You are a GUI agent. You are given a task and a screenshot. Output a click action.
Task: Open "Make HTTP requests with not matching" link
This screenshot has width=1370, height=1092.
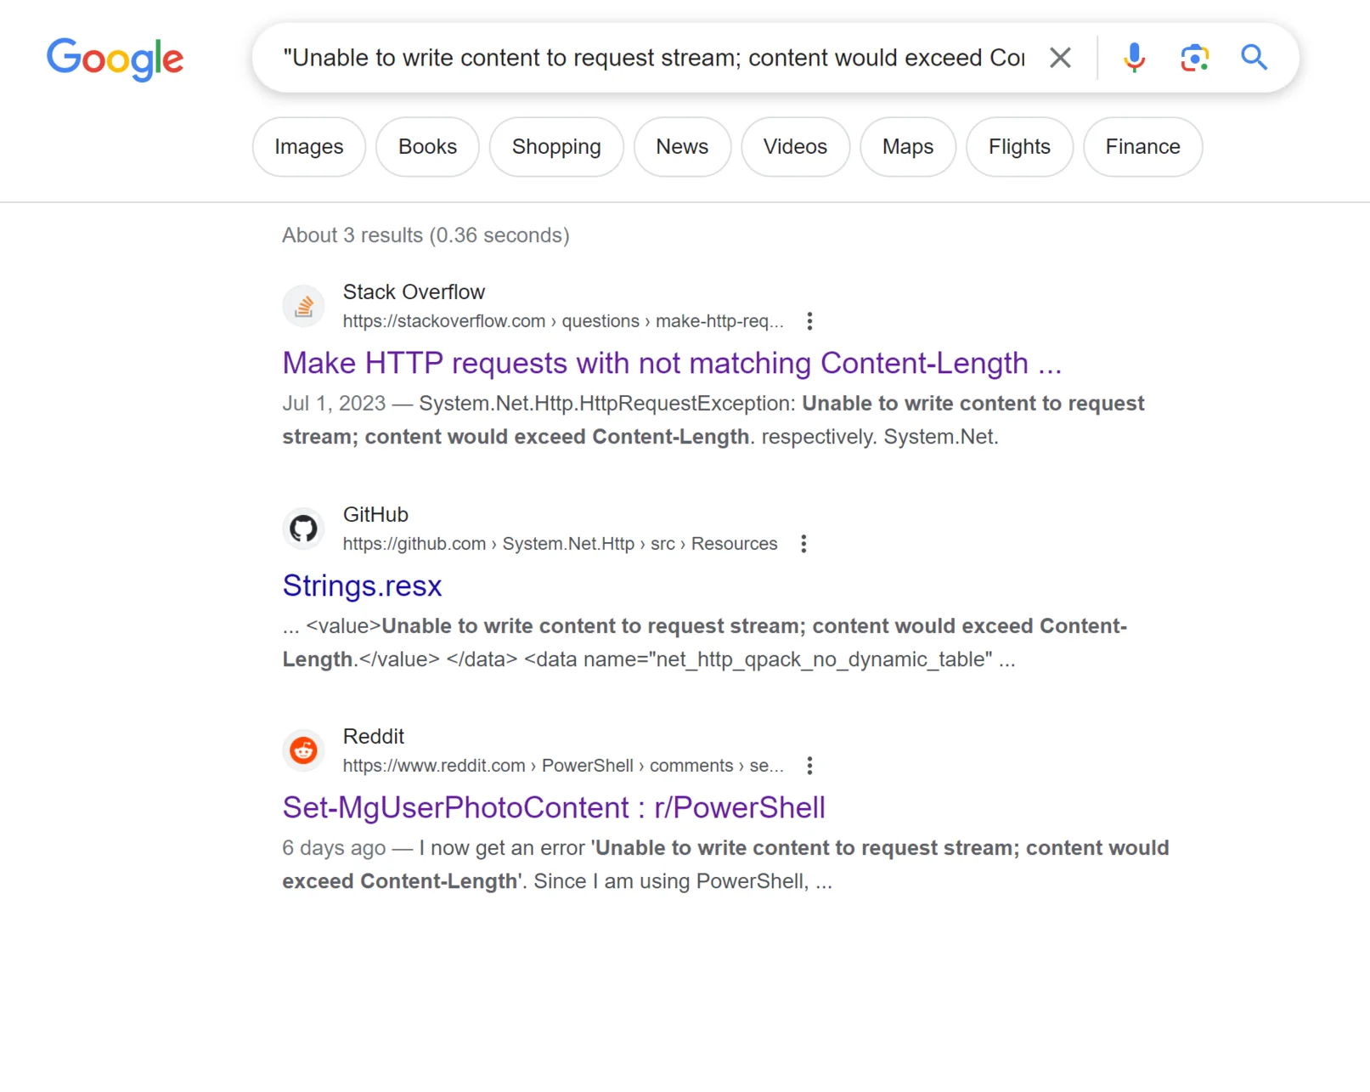point(671,364)
